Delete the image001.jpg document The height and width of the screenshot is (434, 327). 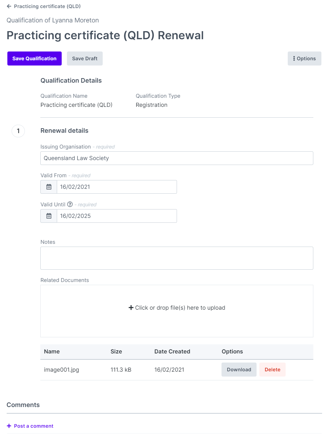pyautogui.click(x=272, y=370)
